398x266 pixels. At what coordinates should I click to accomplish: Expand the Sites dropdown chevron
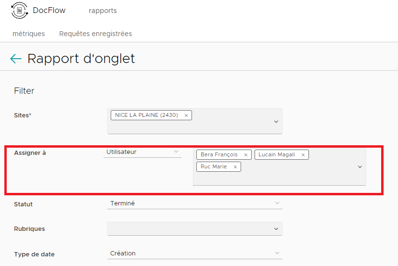[276, 122]
